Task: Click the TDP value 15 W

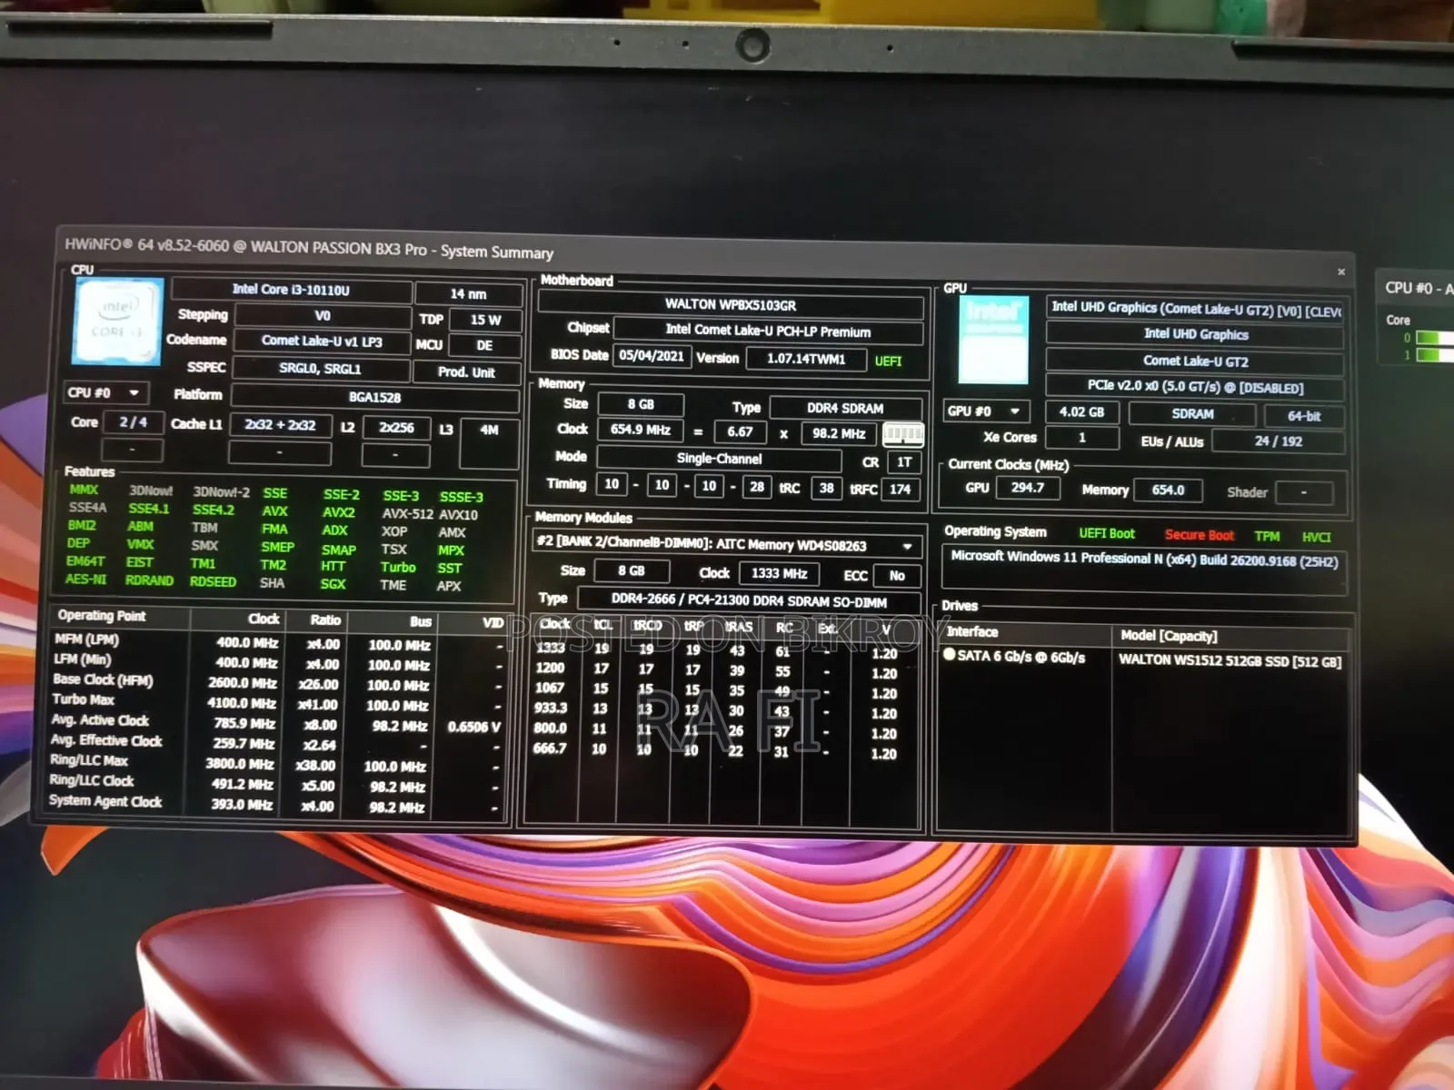Action: (x=485, y=320)
